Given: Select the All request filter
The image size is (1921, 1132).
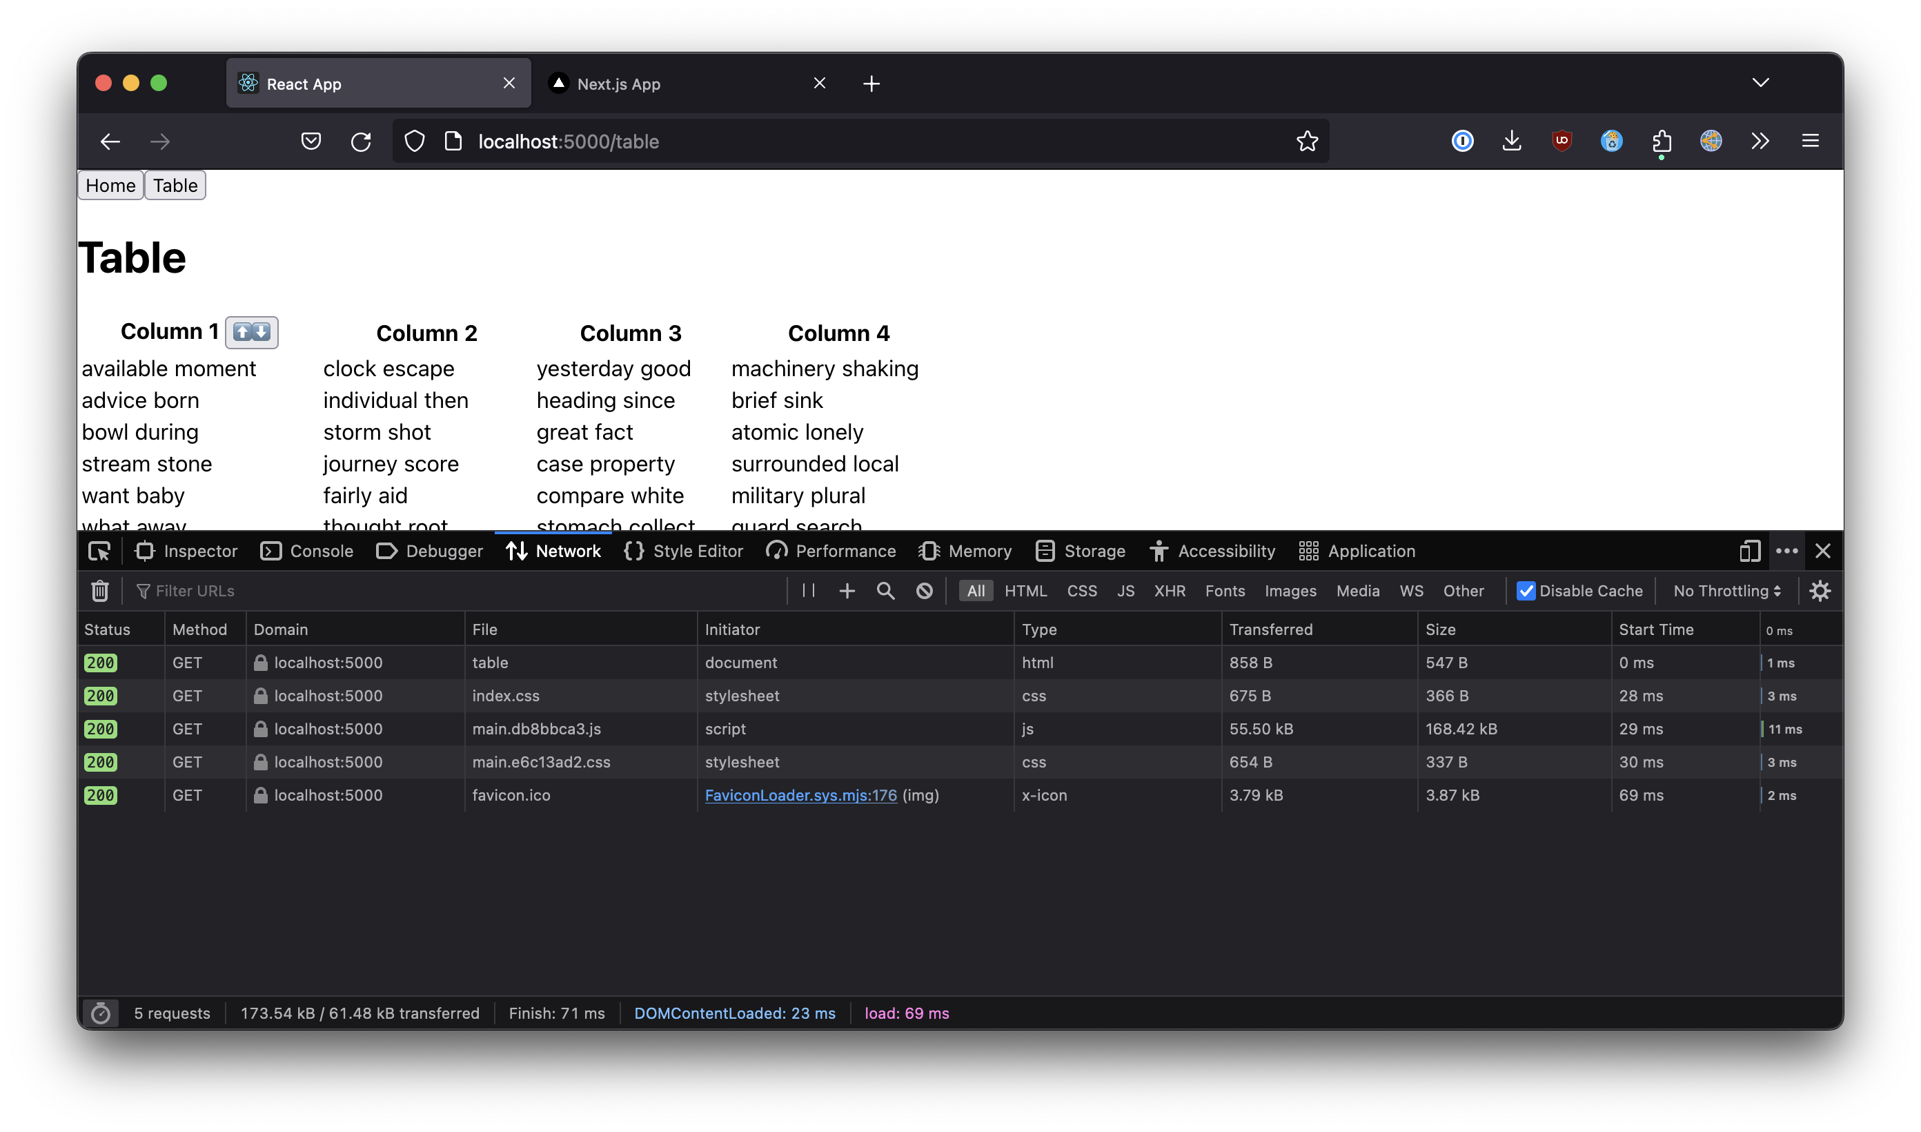Looking at the screenshot, I should (x=976, y=590).
